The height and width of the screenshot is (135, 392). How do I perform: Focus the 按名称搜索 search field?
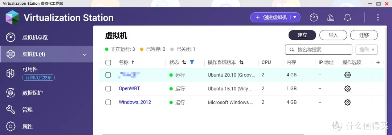pyautogui.click(x=319, y=50)
